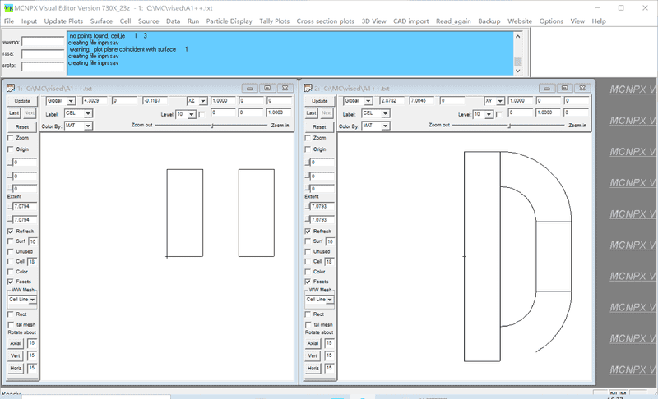Click the MCNPX Visual Editor title bar icon
This screenshot has width=658, height=399.
coord(8,7)
